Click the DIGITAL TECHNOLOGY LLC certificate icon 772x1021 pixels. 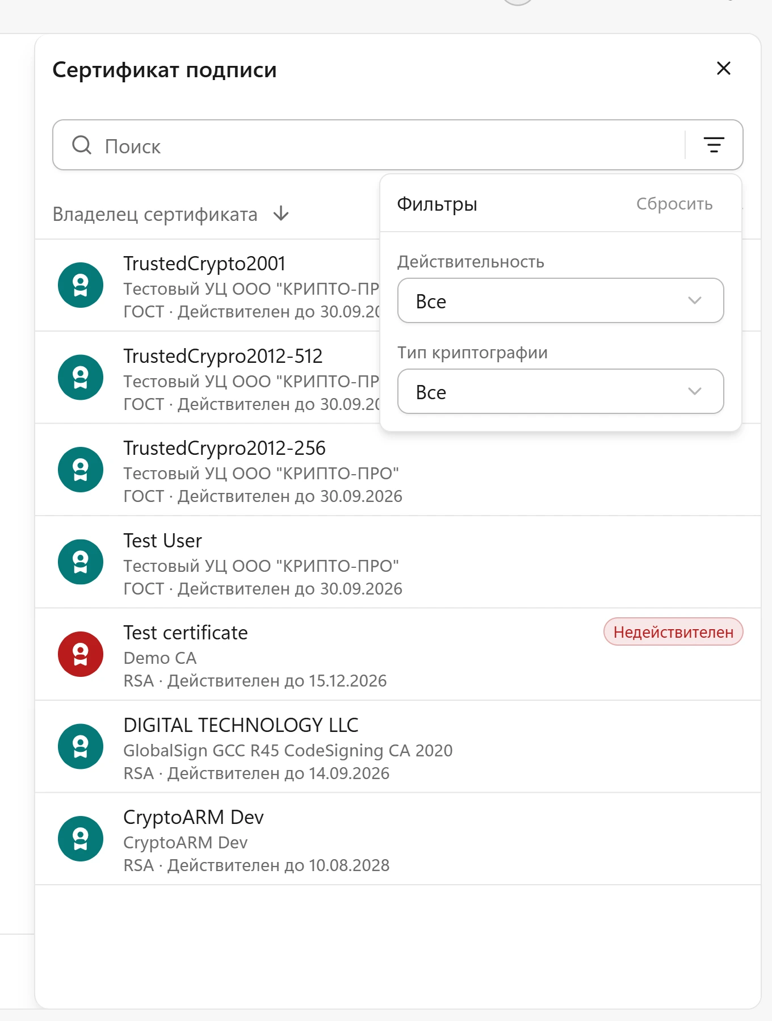tap(81, 746)
